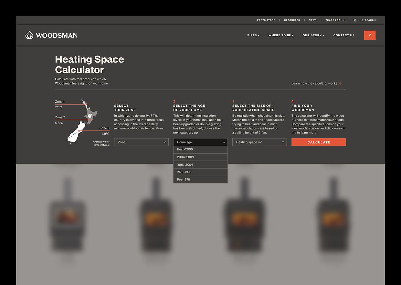Image resolution: width=401 pixels, height=285 pixels.
Task: Expand the Fires navigation menu
Action: pyautogui.click(x=253, y=35)
